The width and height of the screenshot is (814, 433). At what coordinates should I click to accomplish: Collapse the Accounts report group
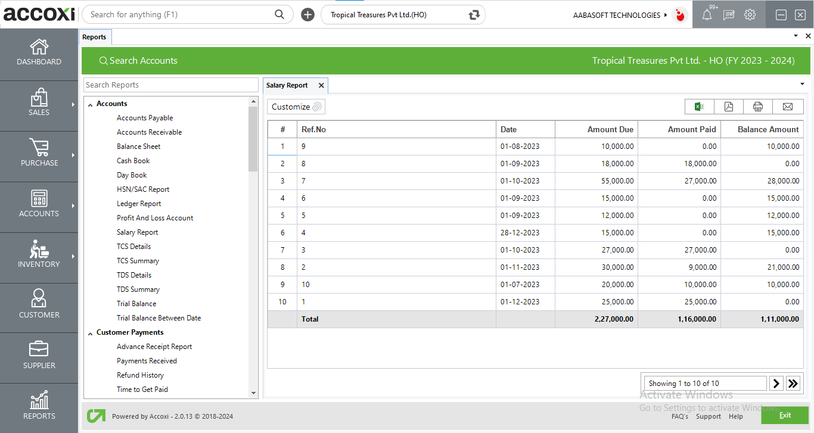[x=92, y=103]
